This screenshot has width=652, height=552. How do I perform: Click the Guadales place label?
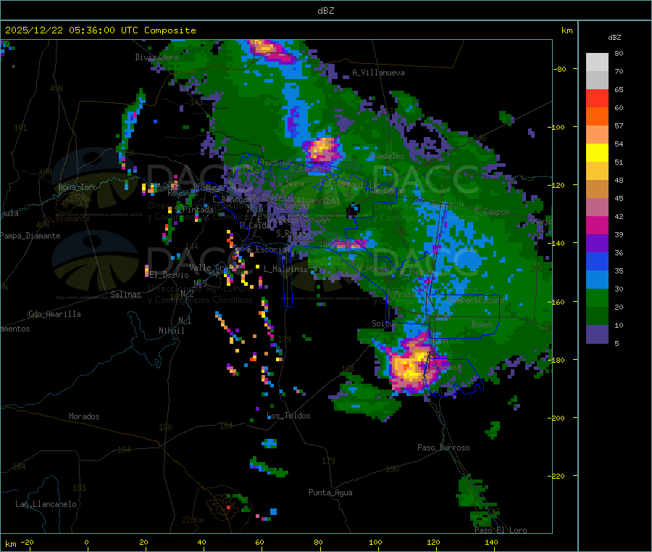[x=387, y=156]
